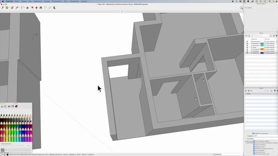The height and width of the screenshot is (156, 278).
Task: Click the round icon at toolbar's right end
Action: 242,8
